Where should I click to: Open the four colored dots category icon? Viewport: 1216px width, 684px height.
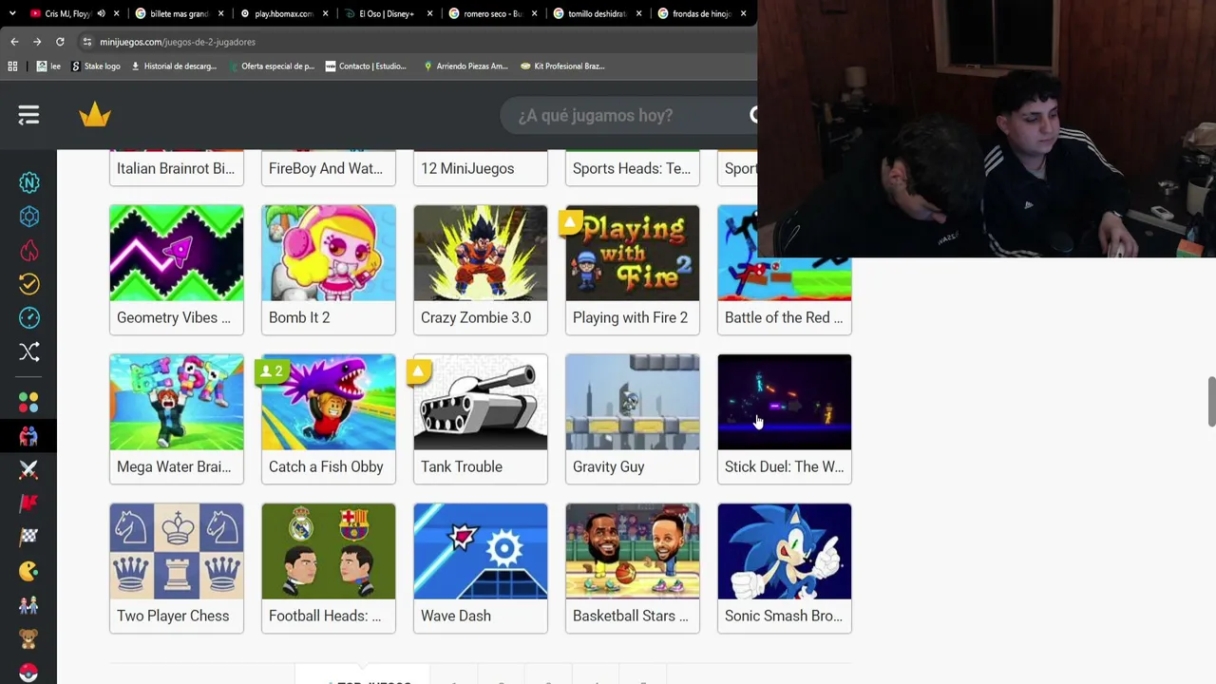(28, 403)
